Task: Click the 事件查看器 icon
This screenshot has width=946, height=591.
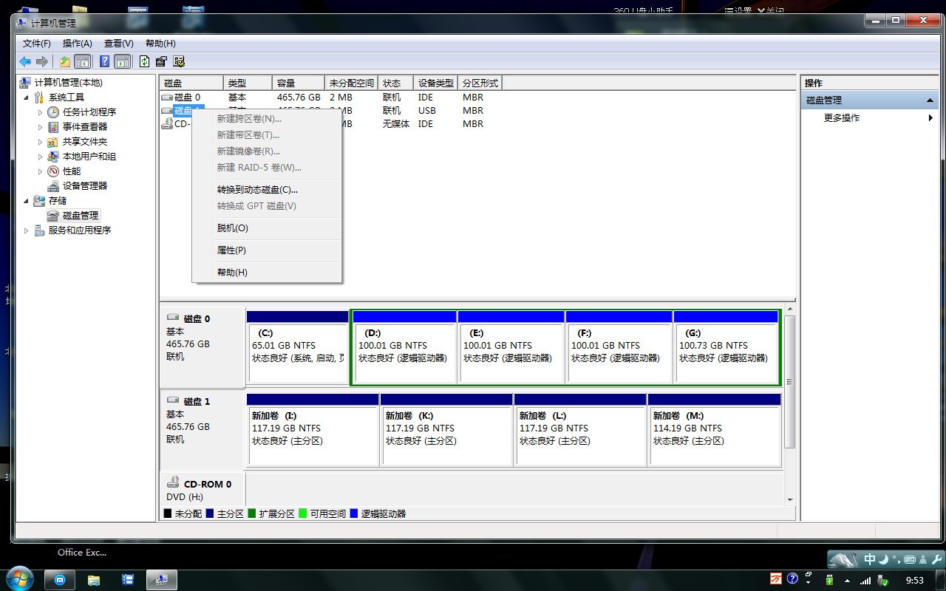Action: tap(53, 127)
